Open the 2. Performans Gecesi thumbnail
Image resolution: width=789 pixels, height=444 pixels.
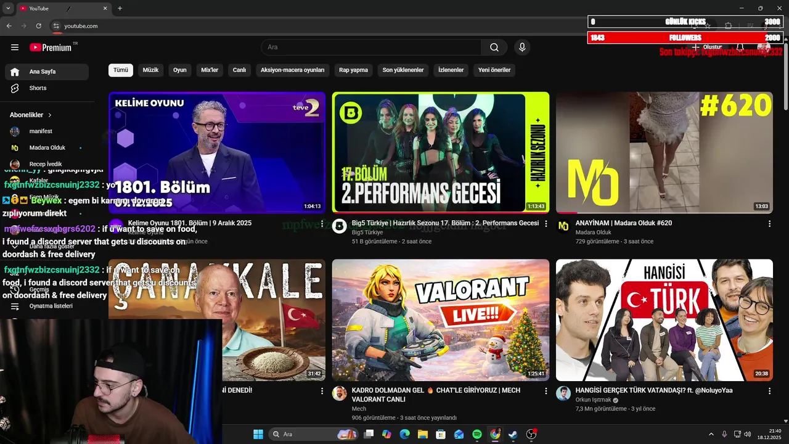(x=441, y=152)
